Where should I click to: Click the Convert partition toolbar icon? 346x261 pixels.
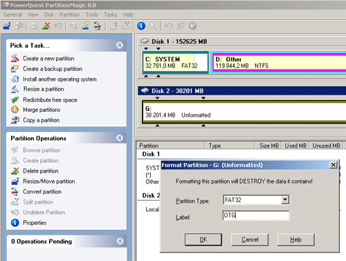pyautogui.click(x=98, y=26)
